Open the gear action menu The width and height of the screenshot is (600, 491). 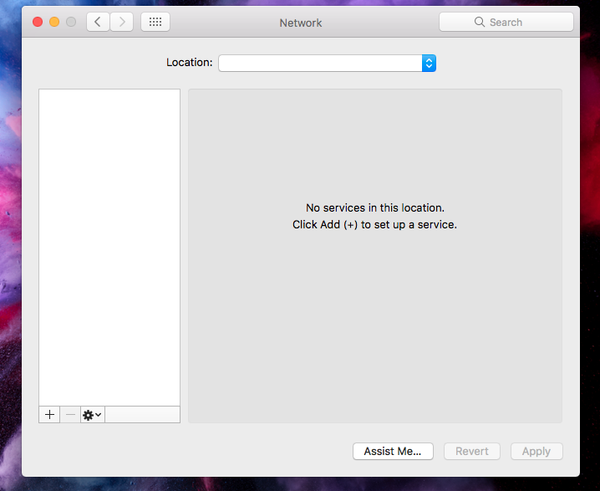(x=89, y=415)
